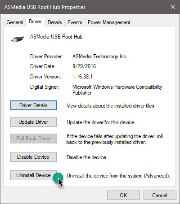
Task: Click the Driver Date label
Action: point(43,66)
